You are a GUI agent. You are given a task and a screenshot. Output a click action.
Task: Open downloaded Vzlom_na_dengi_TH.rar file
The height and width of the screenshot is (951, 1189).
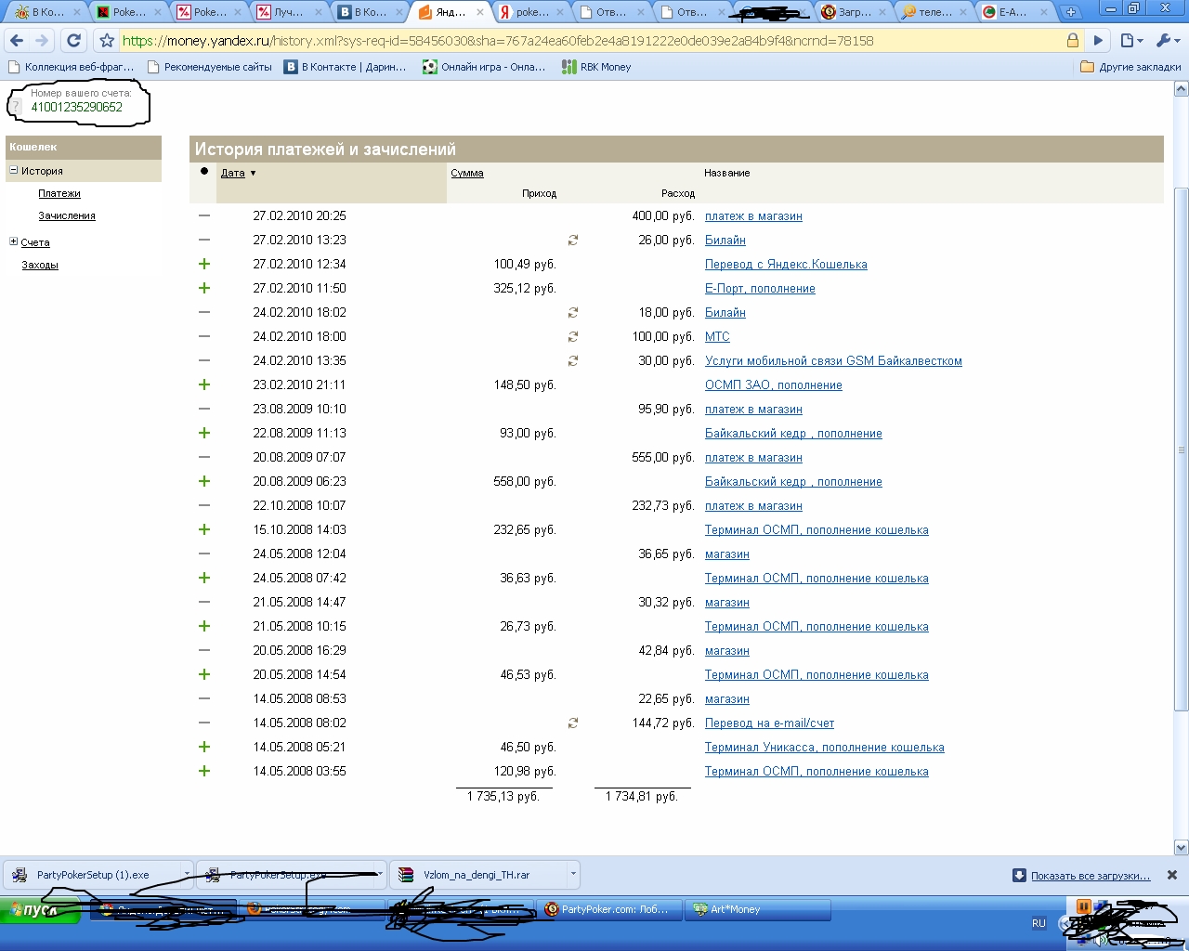tap(477, 875)
